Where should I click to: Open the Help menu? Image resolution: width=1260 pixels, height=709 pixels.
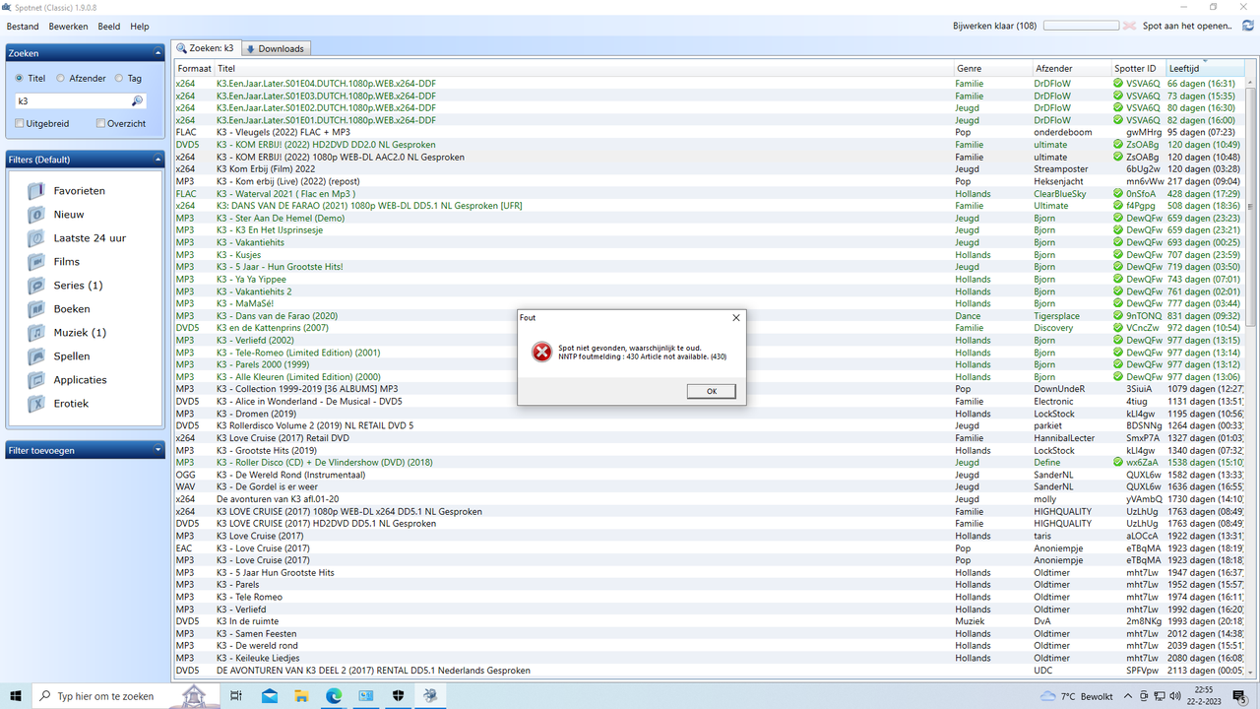pos(140,27)
